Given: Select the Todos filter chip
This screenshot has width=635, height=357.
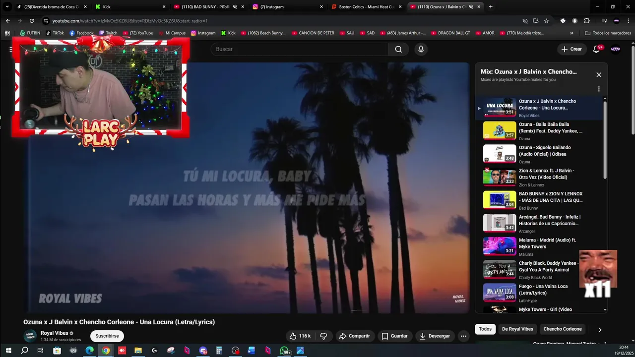Looking at the screenshot, I should coord(485,329).
